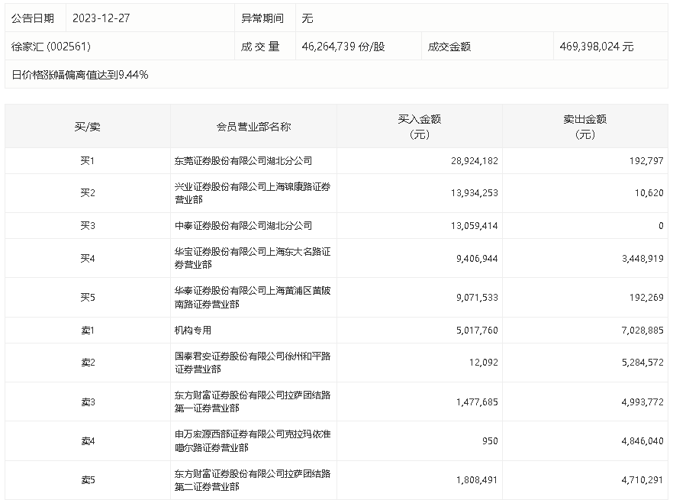Viewport: 673px width, 500px height.
Task: Select 国泰君安徐州和平路证券营业部 name
Action: [x=253, y=363]
